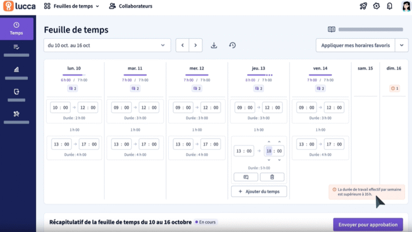Expand the week selector dropdown
Screen dimensions: 412x232
tap(107, 45)
